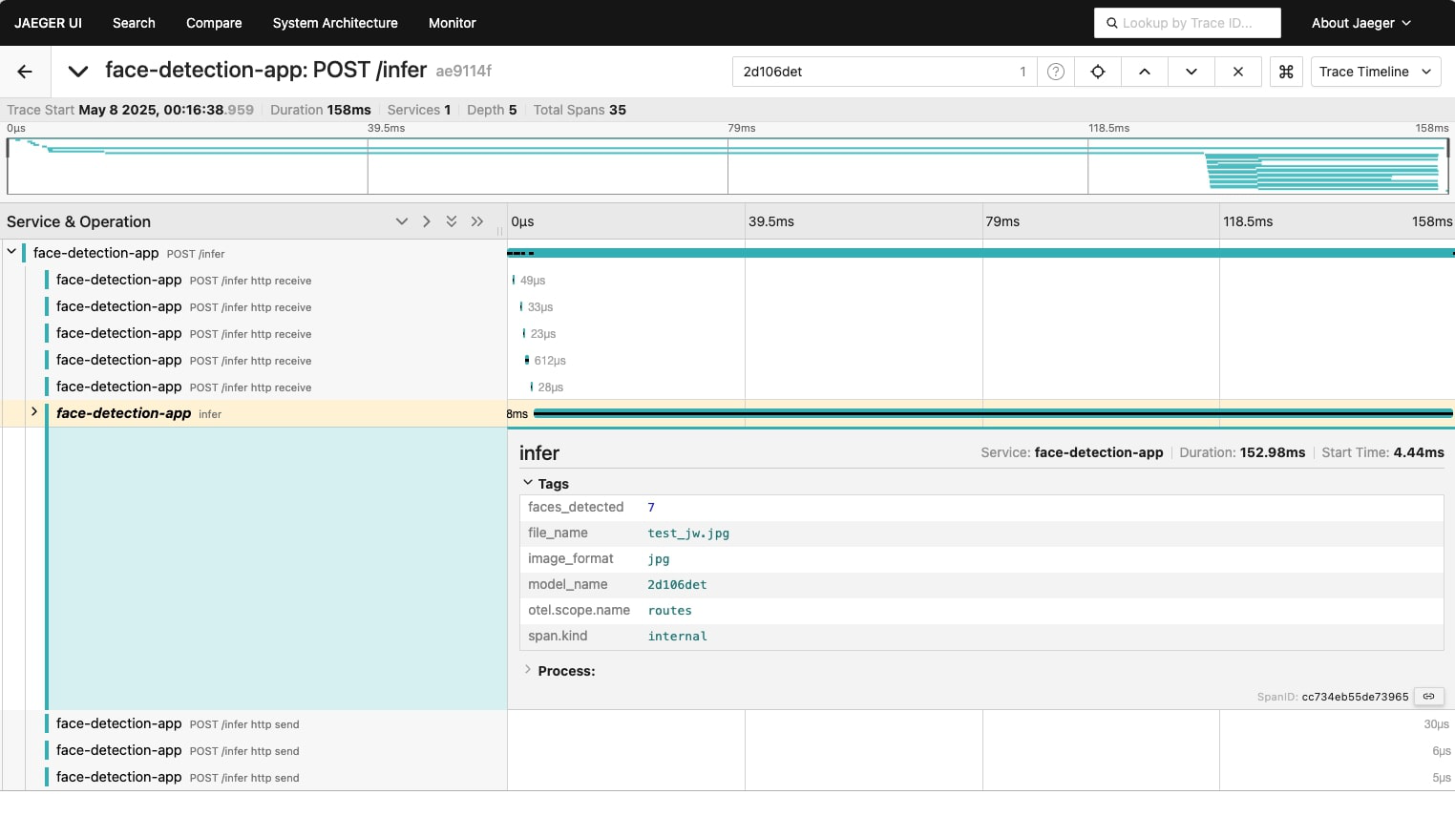Open keyboard shortcuts command icon
The width and height of the screenshot is (1455, 816).
pos(1286,72)
